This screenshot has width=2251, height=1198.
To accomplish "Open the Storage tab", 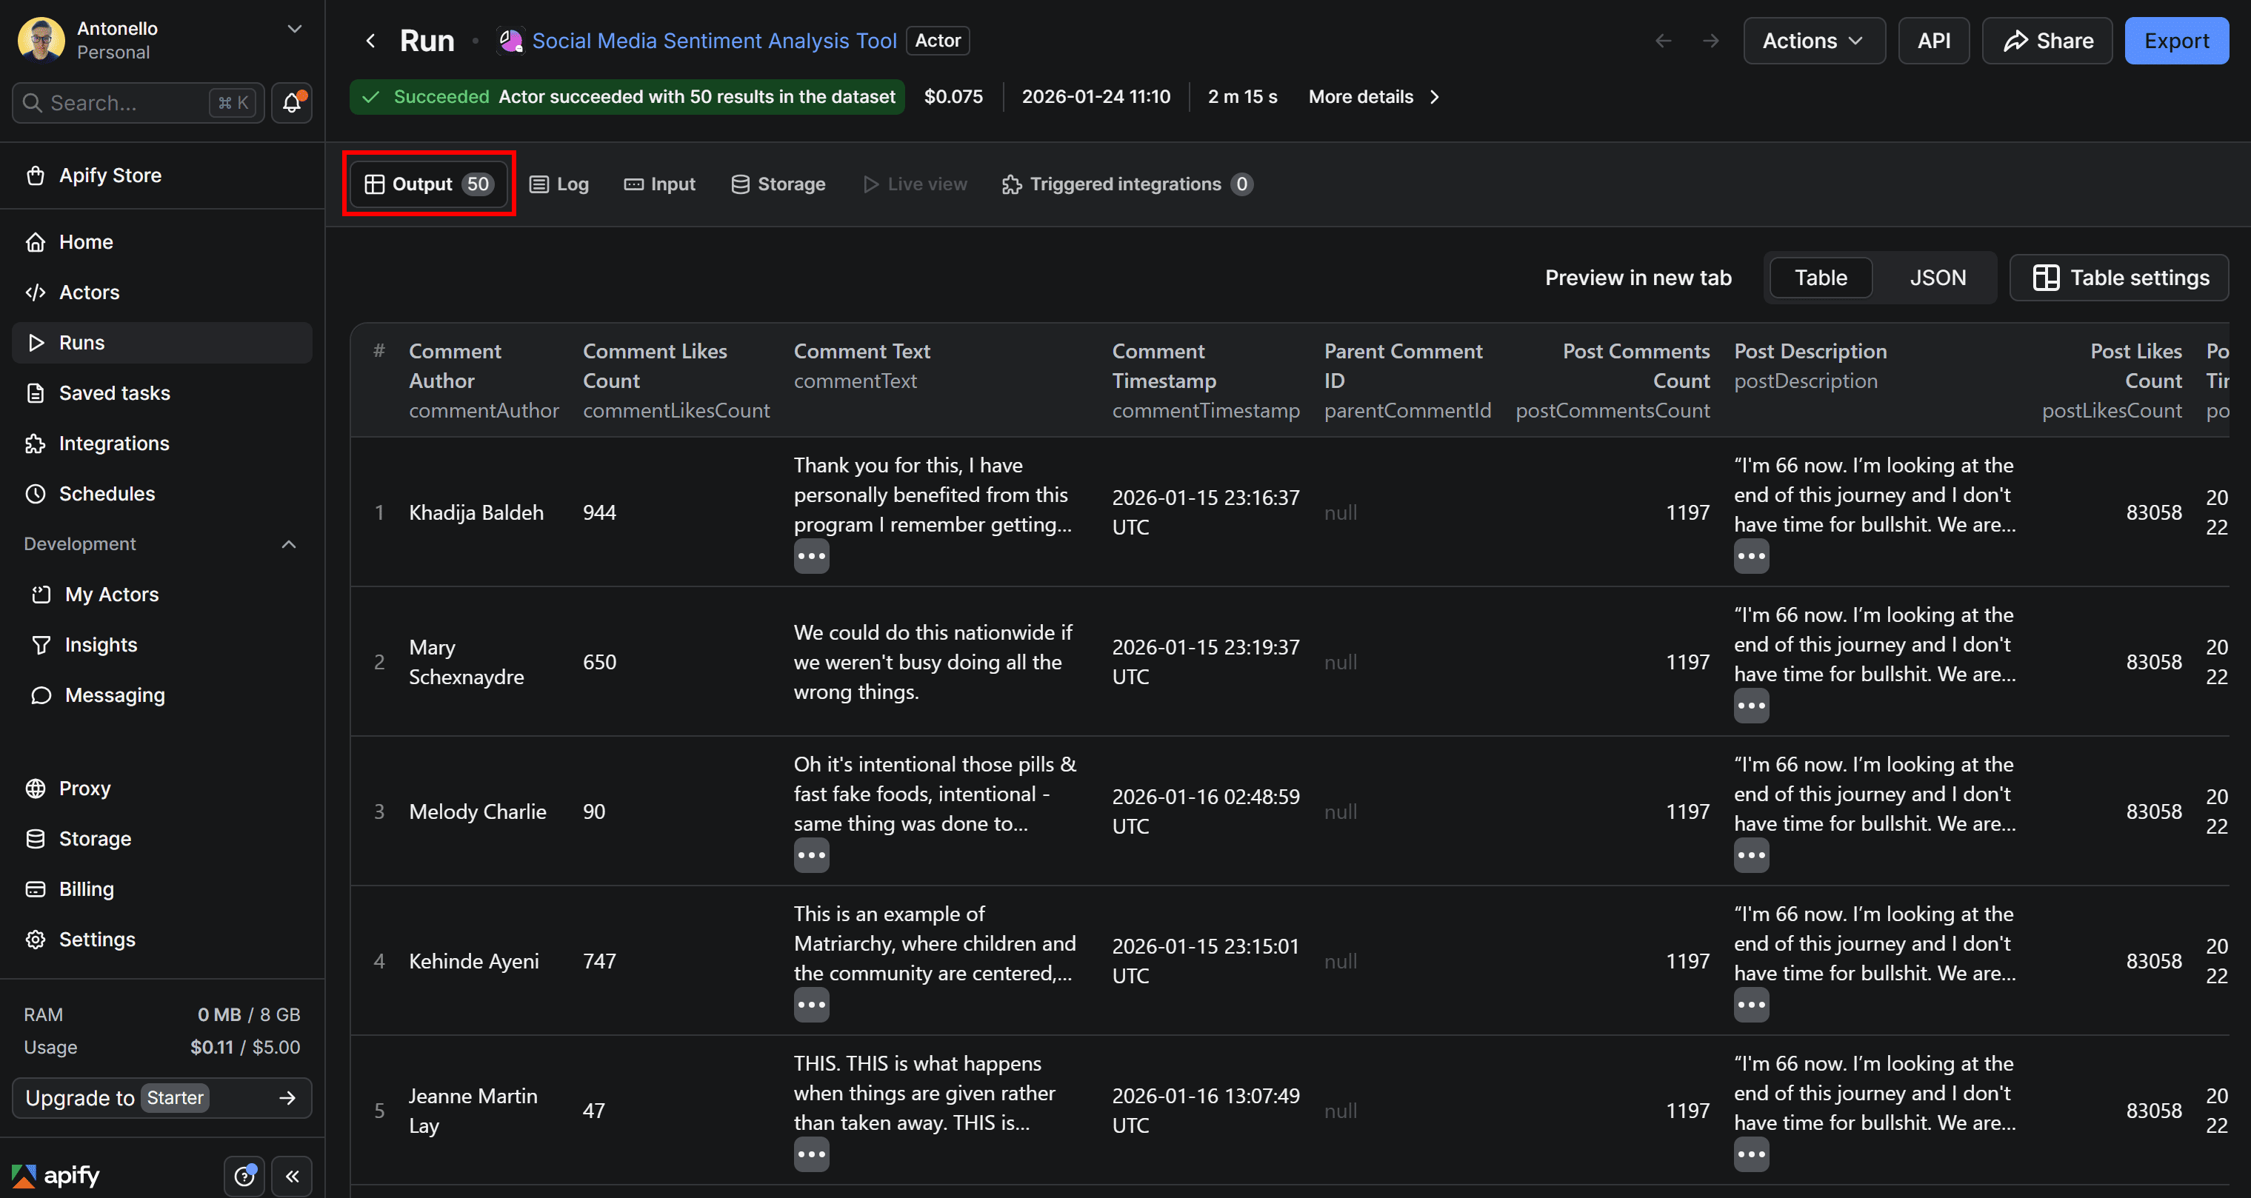I will [778, 184].
